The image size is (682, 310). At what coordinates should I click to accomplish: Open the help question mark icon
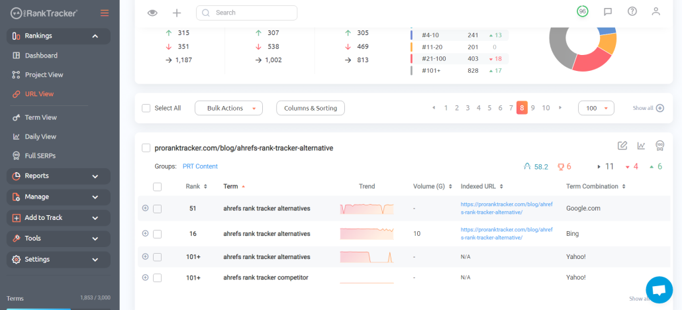632,11
